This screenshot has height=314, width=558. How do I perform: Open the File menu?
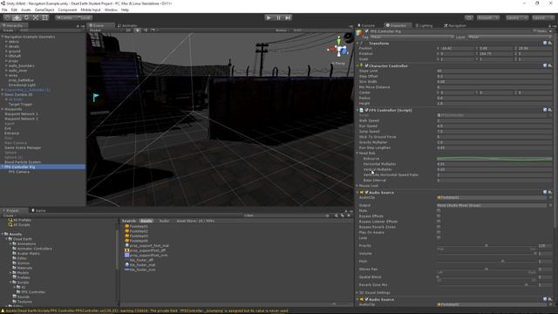tap(4, 10)
